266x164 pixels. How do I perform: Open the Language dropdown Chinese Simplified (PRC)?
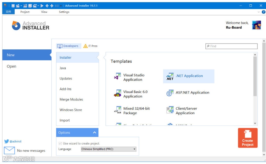pyautogui.click(x=109, y=149)
